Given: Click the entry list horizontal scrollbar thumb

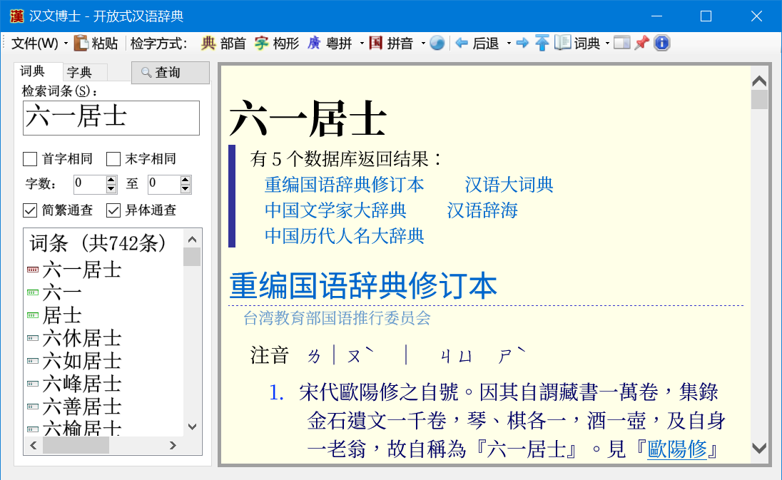Looking at the screenshot, I should (x=76, y=445).
